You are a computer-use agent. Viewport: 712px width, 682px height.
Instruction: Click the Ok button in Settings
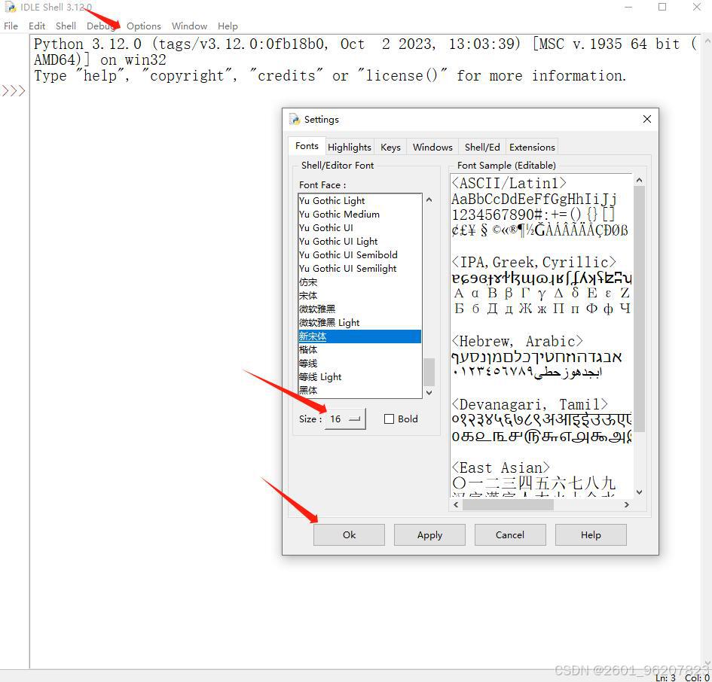(349, 534)
